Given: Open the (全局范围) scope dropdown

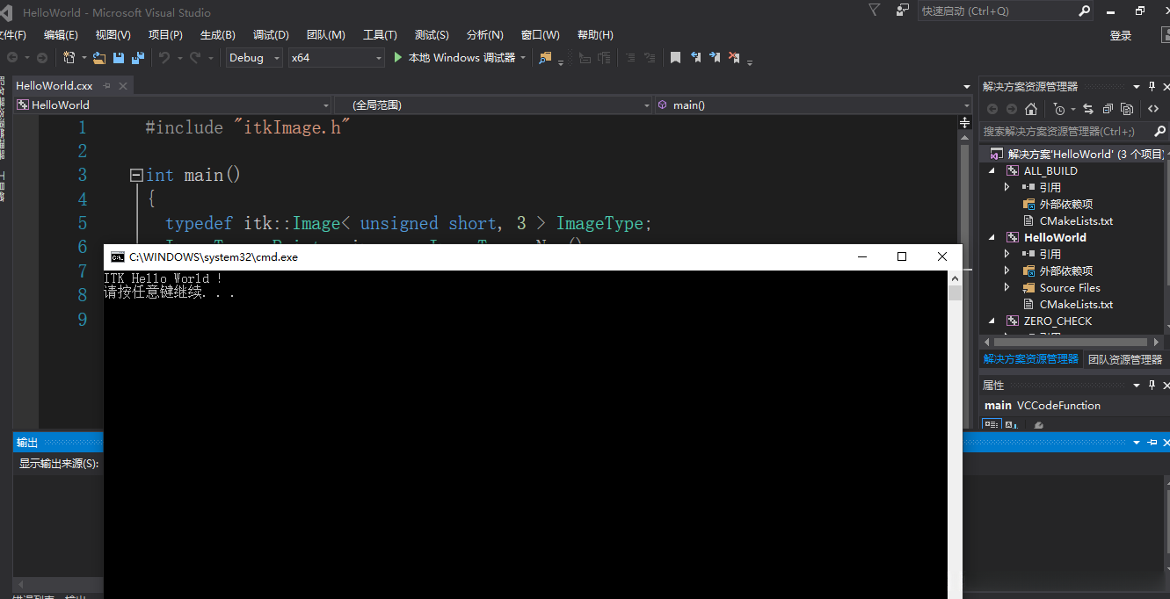Looking at the screenshot, I should [494, 105].
